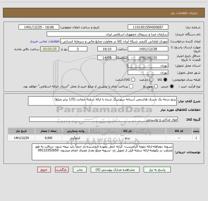The width and height of the screenshot is (208, 201).
Task: Click the تاریخ نیاز column header
Action: [21, 131]
